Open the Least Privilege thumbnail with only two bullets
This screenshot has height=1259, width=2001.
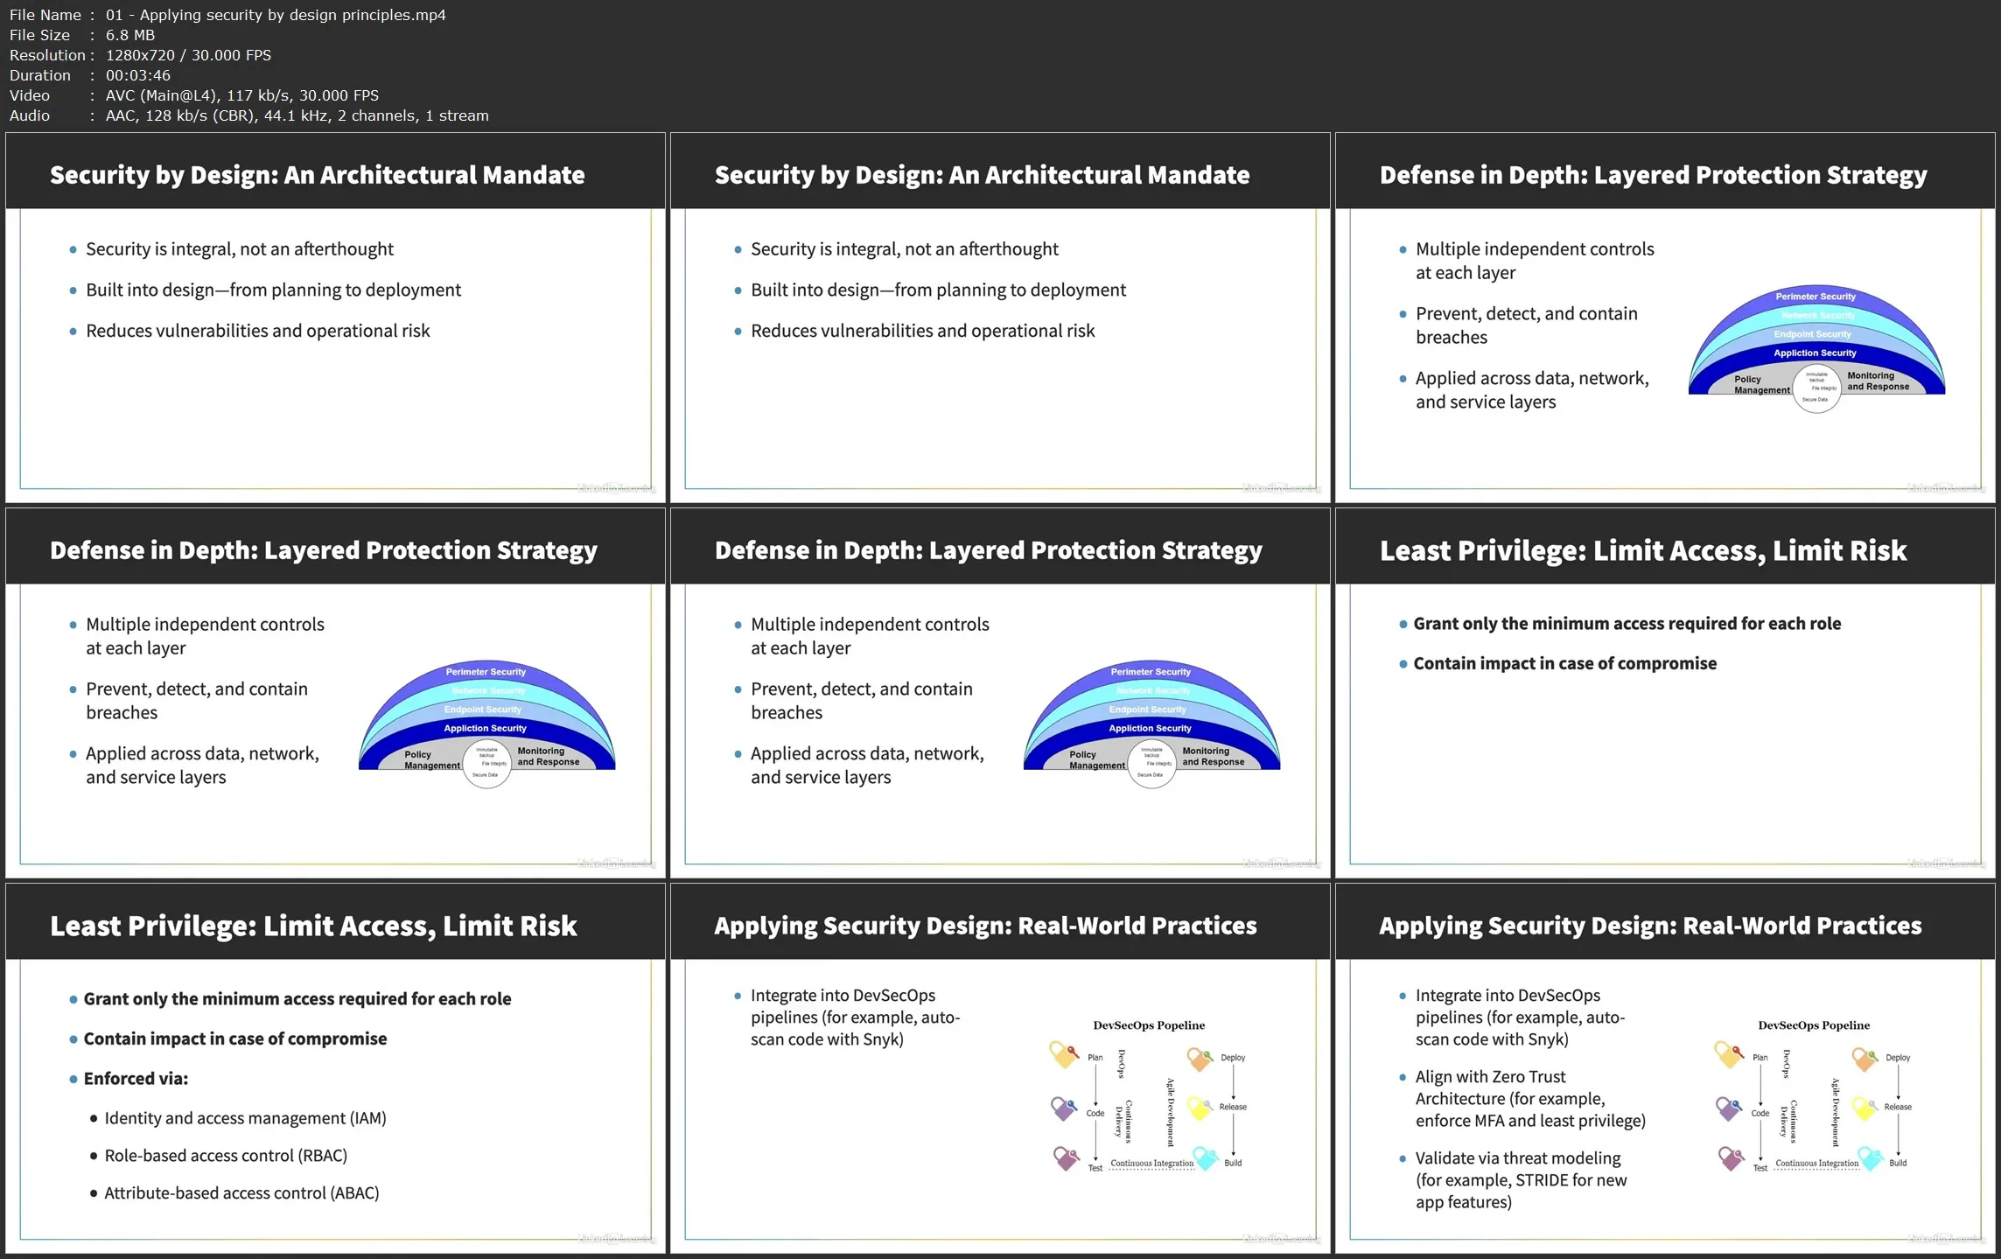(1664, 693)
